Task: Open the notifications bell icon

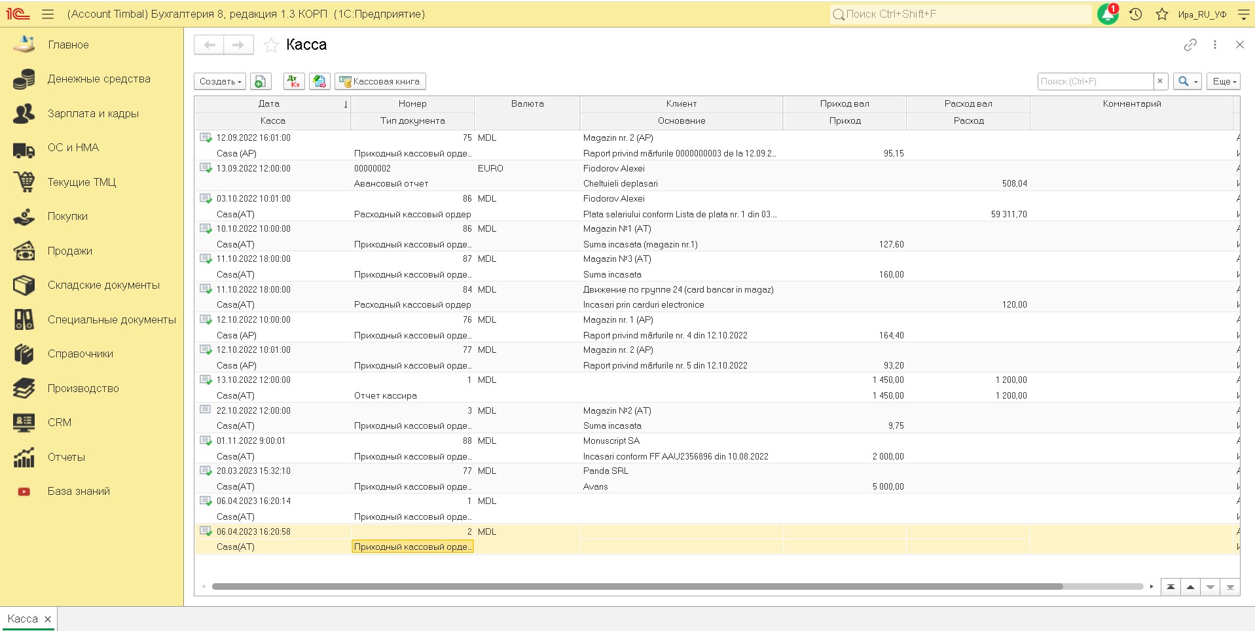Action: 1107,14
